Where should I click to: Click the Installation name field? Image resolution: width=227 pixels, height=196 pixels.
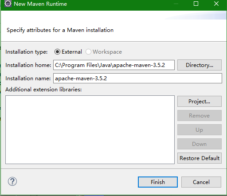point(137,78)
